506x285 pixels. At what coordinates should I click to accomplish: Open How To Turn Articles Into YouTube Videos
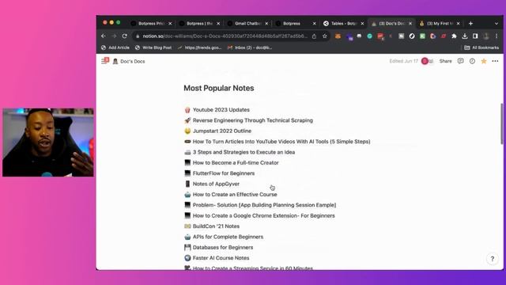tap(281, 142)
